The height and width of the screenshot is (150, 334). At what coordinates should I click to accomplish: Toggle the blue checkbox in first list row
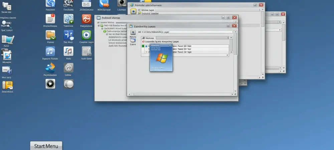(x=146, y=46)
